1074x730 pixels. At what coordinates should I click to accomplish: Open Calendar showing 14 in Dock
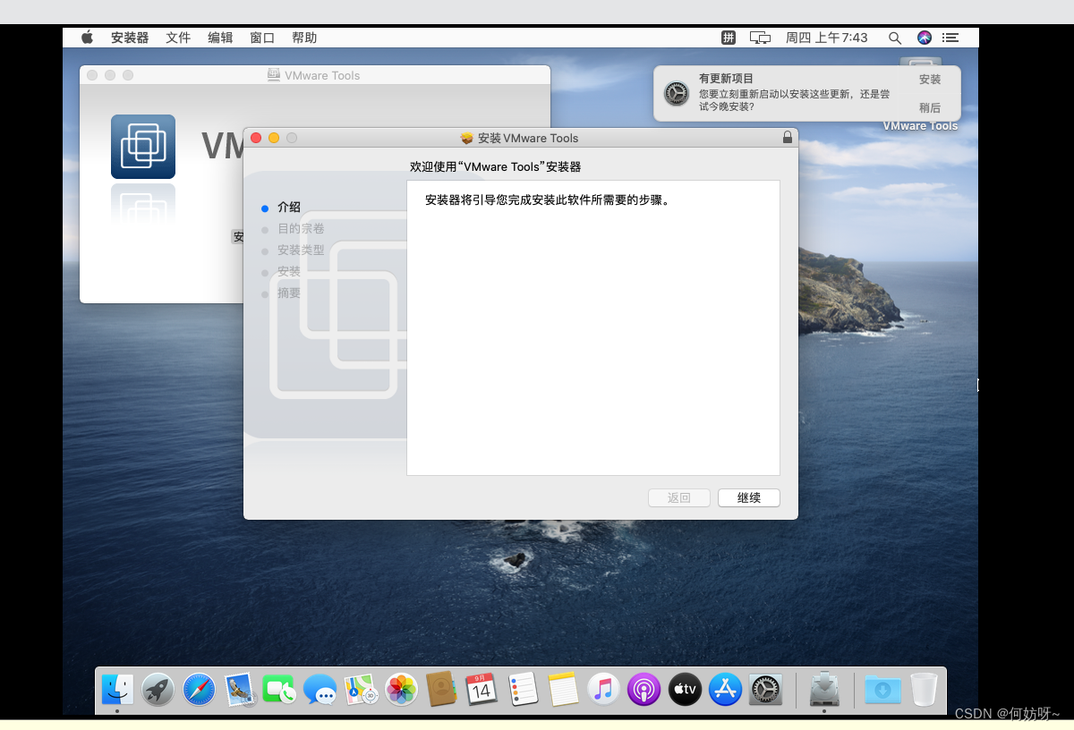[x=482, y=690]
